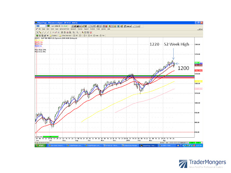This screenshot has width=231, height=173.
Task: Click the magnifier zoom in icon
Action: [x=77, y=32]
